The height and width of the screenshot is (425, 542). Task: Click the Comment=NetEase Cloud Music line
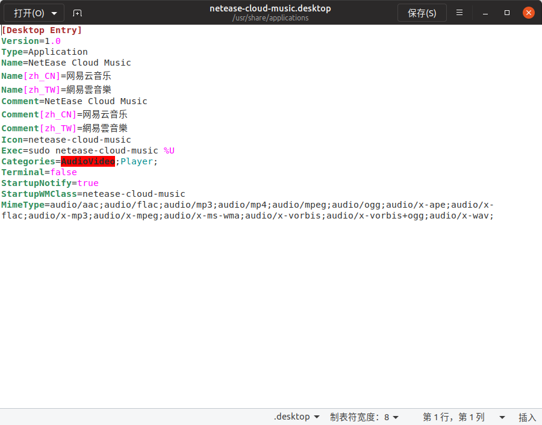74,101
